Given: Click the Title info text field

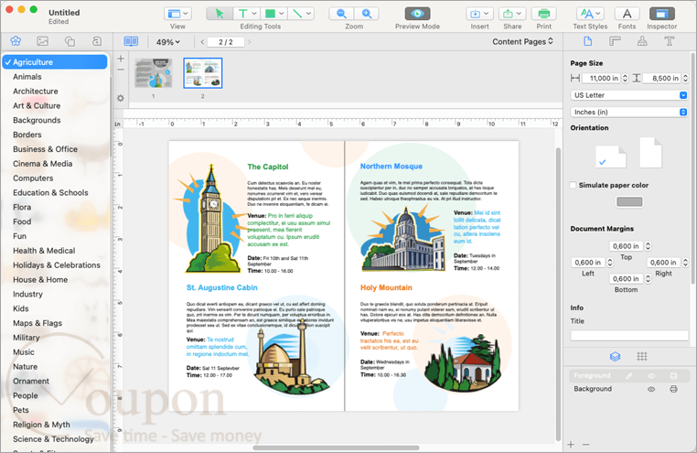Looking at the screenshot, I should [629, 336].
